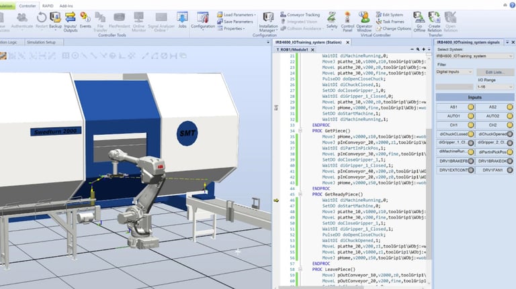
Task: Open Signal Analyzer Online
Action: [161, 21]
